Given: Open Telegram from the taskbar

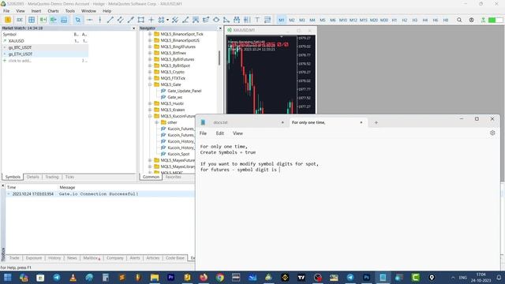Looking at the screenshot, I should click(x=57, y=277).
